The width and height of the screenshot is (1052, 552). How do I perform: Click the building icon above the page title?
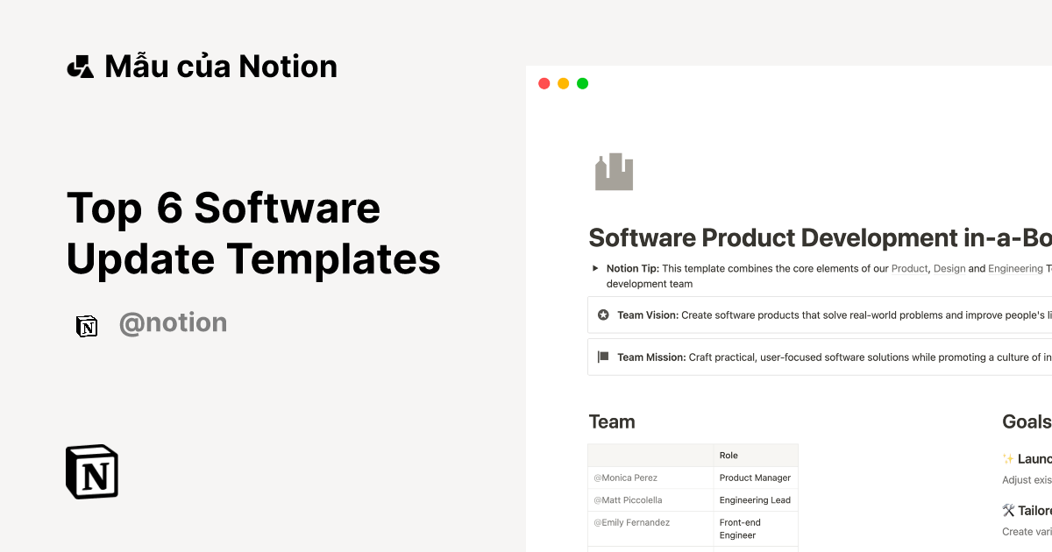(x=614, y=171)
